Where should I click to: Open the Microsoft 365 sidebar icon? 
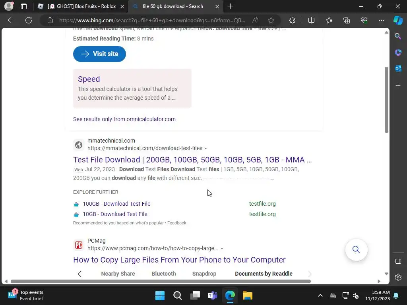(398, 52)
